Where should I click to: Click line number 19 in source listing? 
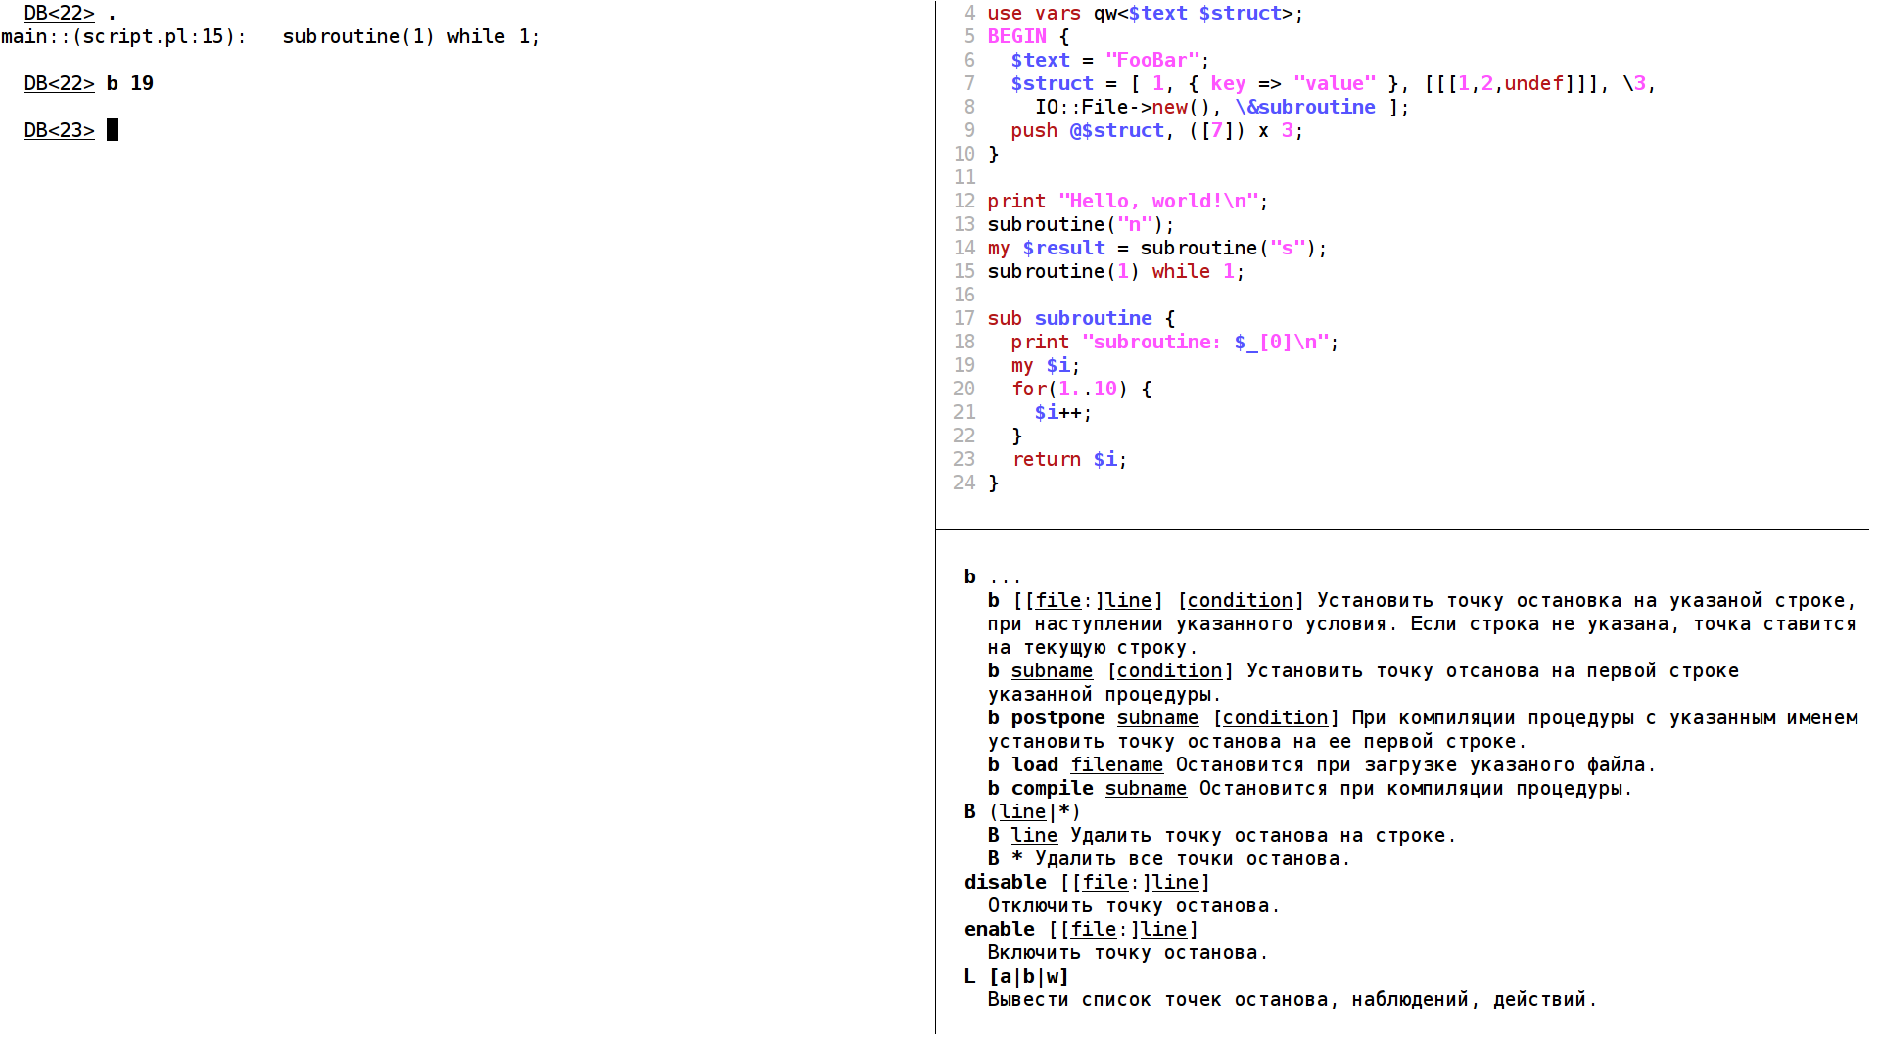[x=964, y=365]
